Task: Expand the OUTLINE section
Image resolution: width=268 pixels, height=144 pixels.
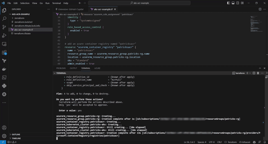Action: click(16, 135)
